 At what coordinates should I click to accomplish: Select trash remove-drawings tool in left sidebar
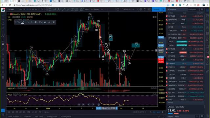[x=3, y=77]
